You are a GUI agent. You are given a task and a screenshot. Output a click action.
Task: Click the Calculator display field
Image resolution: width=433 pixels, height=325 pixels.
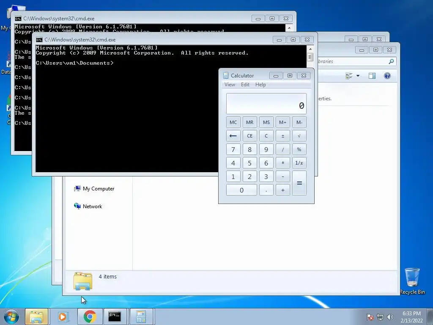click(x=266, y=104)
